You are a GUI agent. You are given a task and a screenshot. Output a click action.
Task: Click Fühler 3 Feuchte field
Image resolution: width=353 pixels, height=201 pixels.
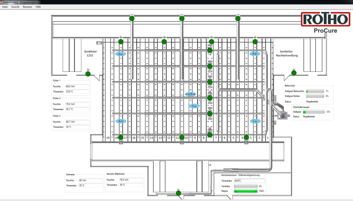pyautogui.click(x=77, y=122)
